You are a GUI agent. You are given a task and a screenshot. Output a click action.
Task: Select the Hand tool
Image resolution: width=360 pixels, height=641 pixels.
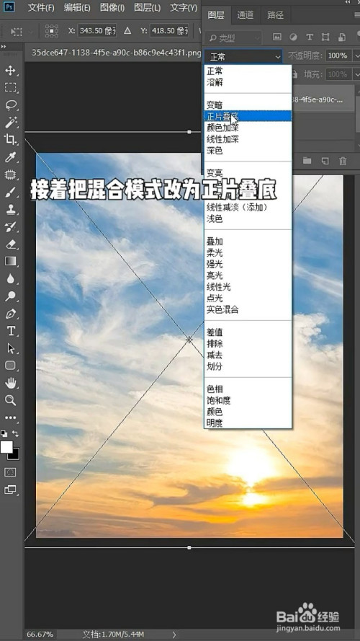click(x=10, y=383)
